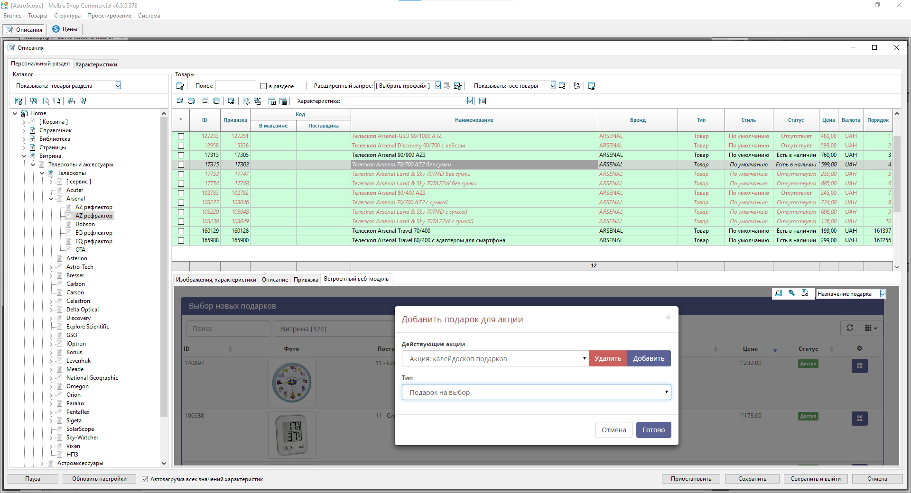
Task: Switch to the Цены tab
Action: pos(65,29)
